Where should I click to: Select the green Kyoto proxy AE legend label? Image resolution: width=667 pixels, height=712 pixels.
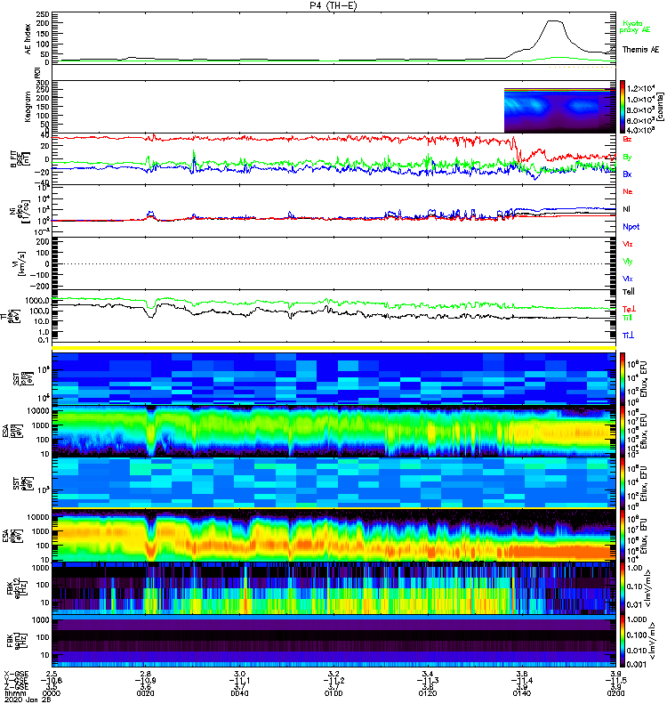[x=635, y=27]
